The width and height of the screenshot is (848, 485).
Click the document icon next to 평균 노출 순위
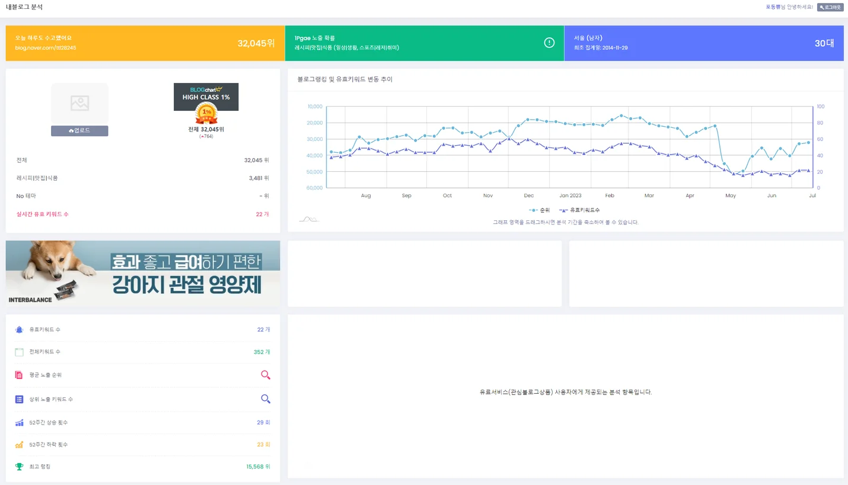pyautogui.click(x=19, y=375)
